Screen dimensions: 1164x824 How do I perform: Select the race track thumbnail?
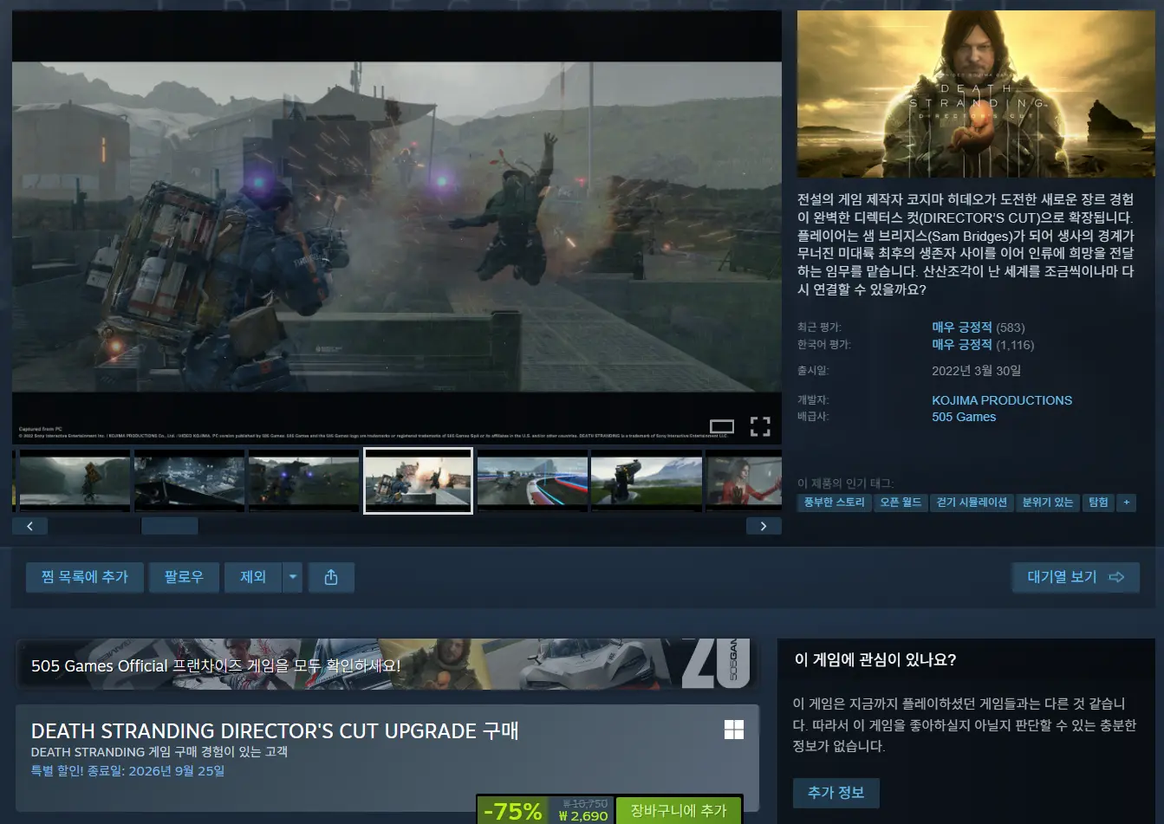tap(532, 480)
